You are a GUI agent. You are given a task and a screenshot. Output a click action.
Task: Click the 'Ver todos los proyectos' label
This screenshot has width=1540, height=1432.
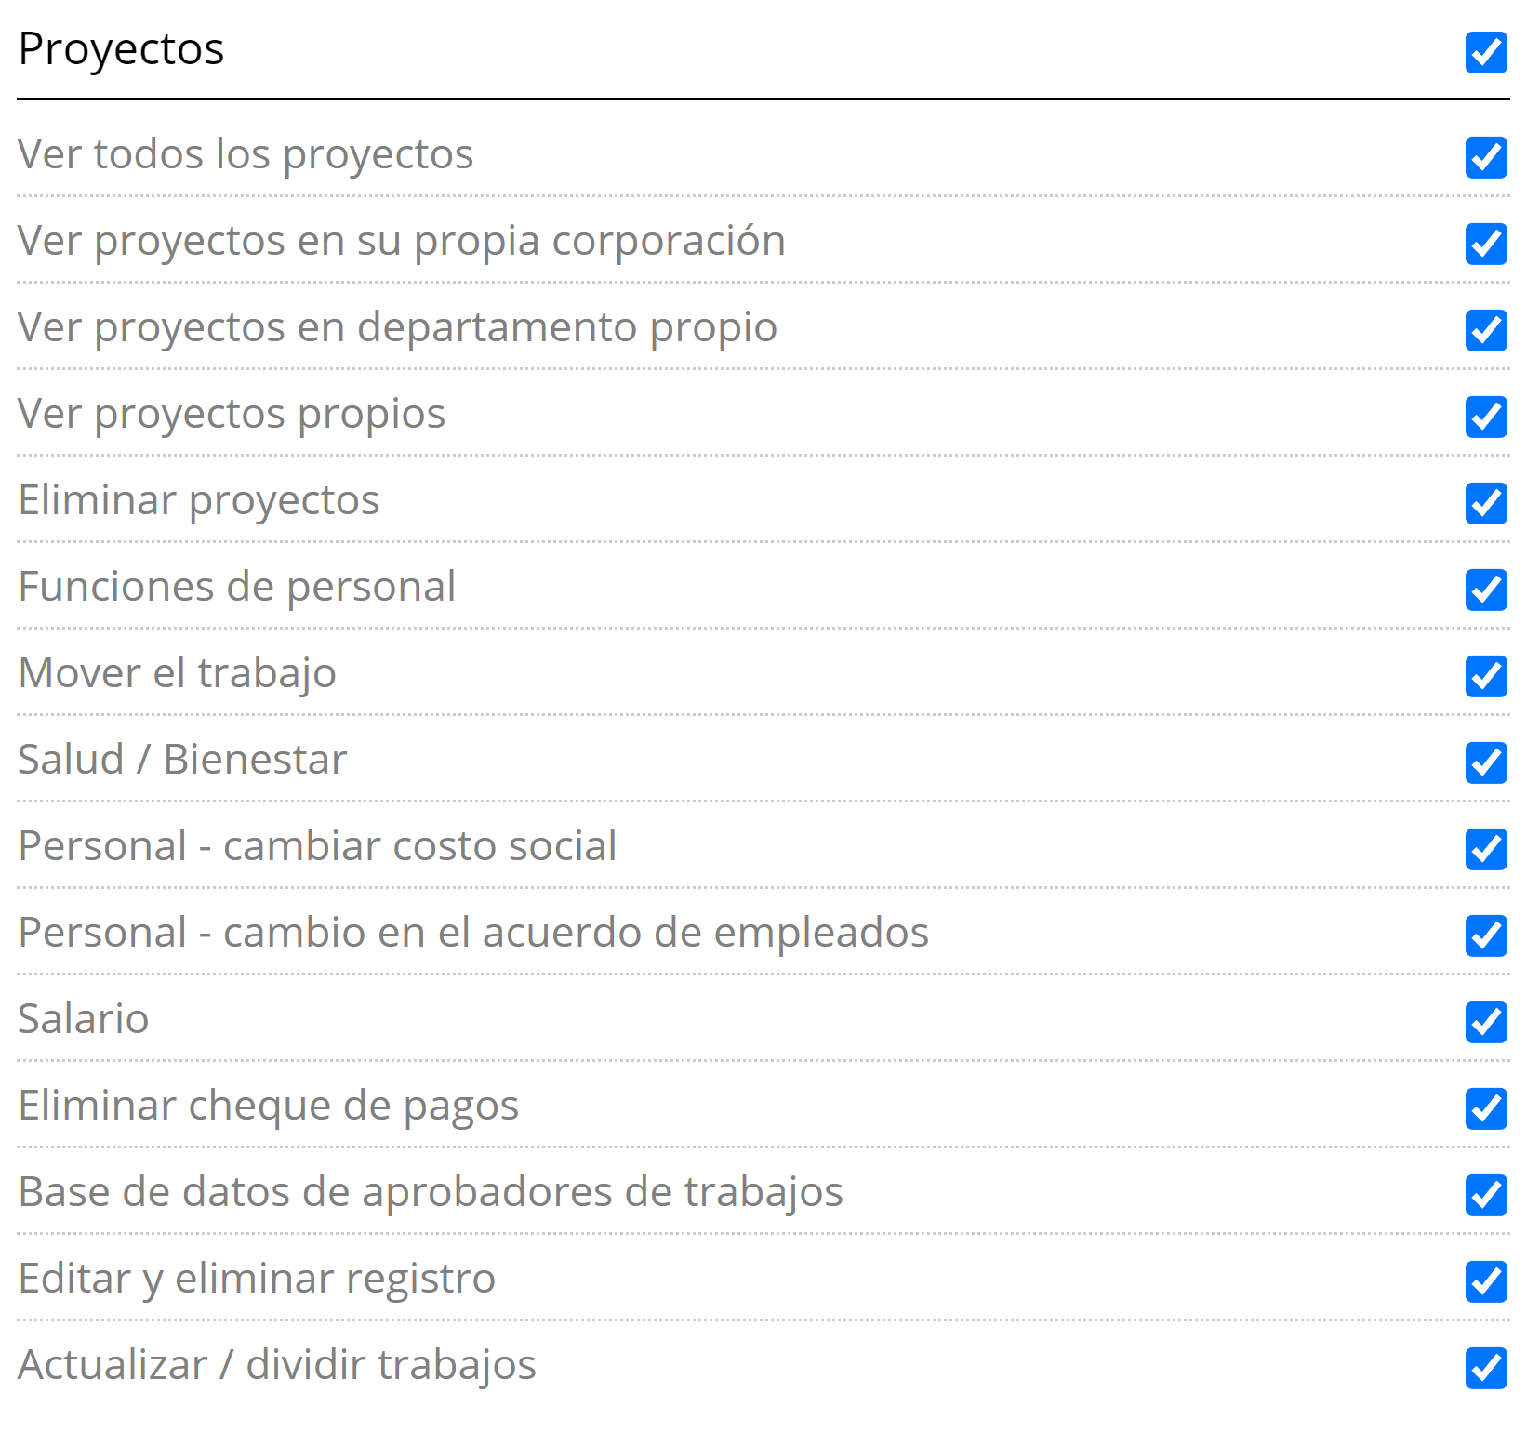[x=246, y=154]
